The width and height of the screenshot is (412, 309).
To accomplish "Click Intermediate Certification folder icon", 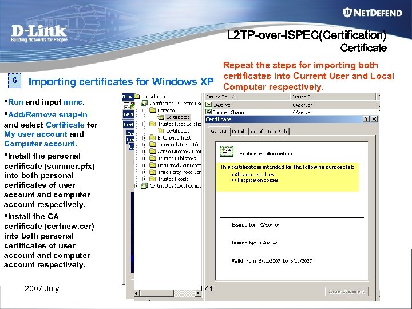I will tap(153, 144).
